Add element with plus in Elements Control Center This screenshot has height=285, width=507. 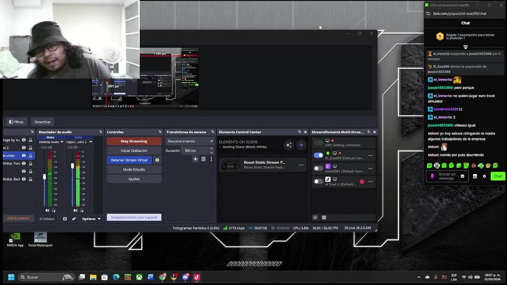point(301,145)
